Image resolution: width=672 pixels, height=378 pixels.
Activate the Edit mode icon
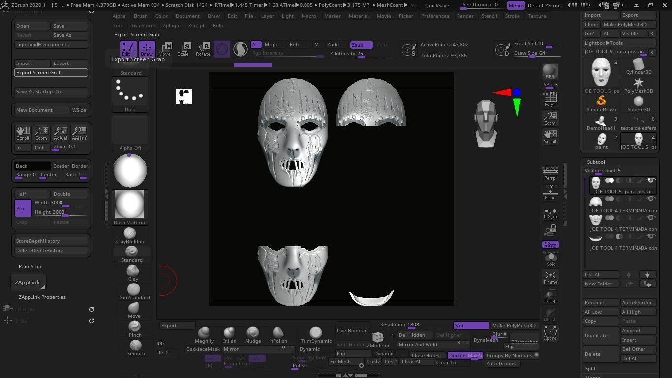pyautogui.click(x=127, y=49)
